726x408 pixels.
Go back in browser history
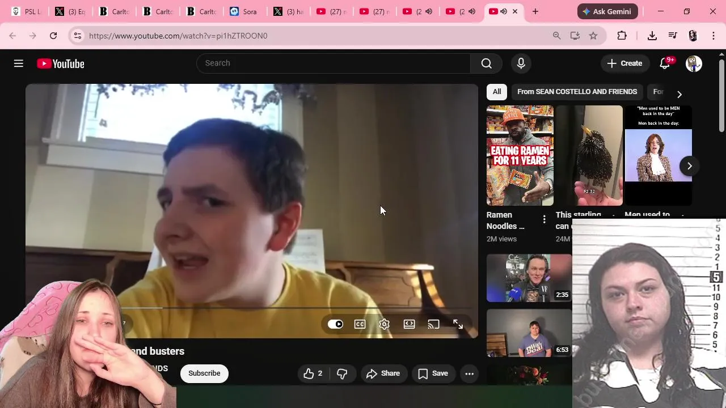pyautogui.click(x=12, y=36)
